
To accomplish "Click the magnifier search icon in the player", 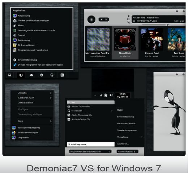I will (129, 22).
